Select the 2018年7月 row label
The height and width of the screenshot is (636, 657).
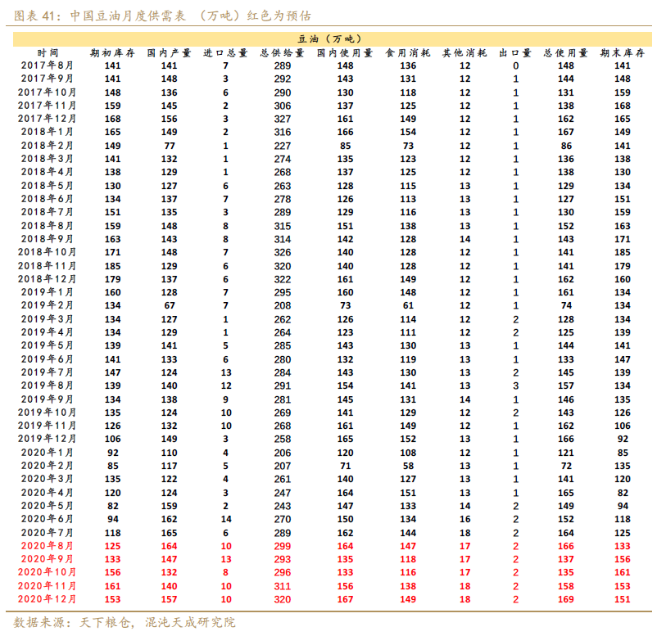pyautogui.click(x=47, y=212)
